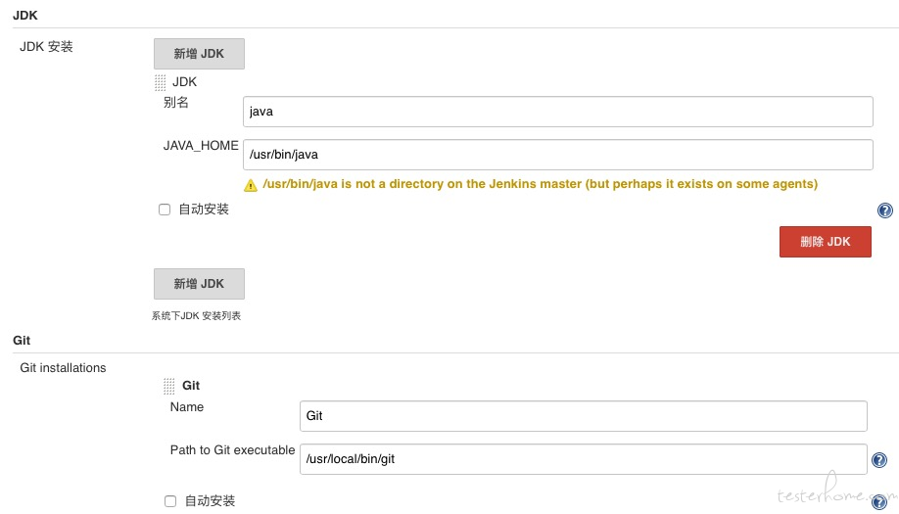Focus the Git Name input field
The width and height of the screenshot is (899, 514).
[583, 416]
